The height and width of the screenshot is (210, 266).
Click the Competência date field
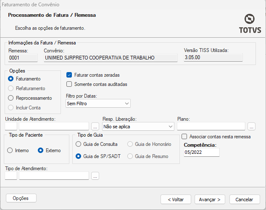[202, 152]
